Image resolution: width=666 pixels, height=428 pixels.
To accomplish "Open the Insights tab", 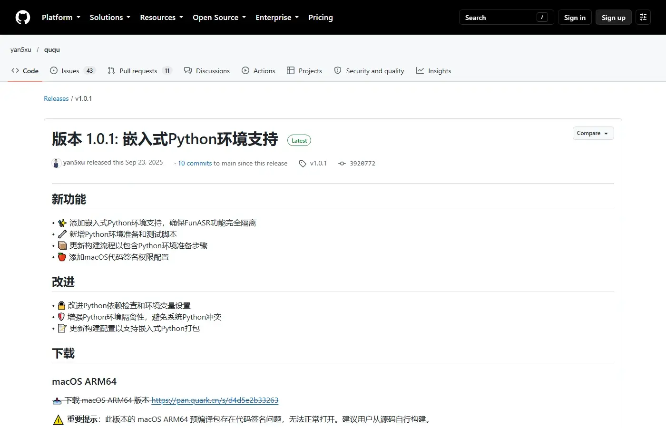I will pyautogui.click(x=433, y=71).
